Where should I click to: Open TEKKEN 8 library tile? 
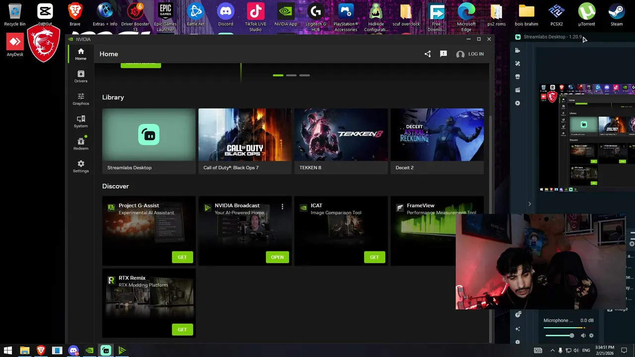click(x=341, y=141)
